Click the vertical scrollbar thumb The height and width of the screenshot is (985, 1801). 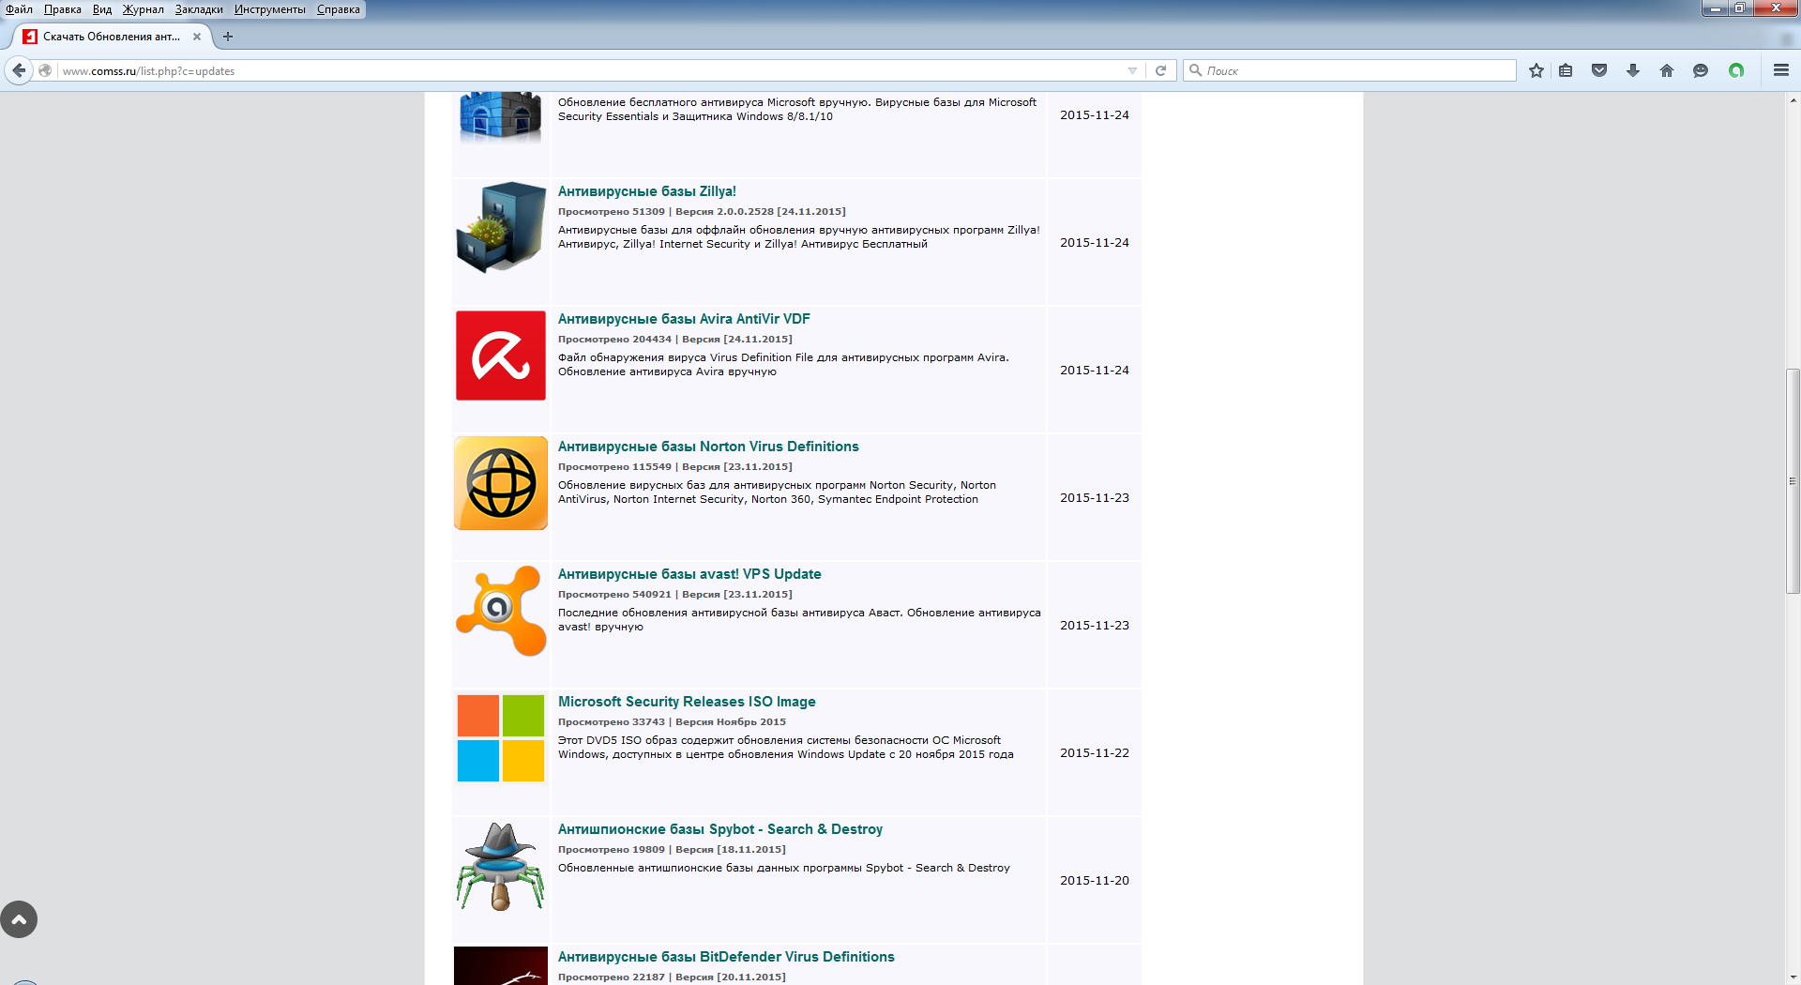[x=1793, y=481]
